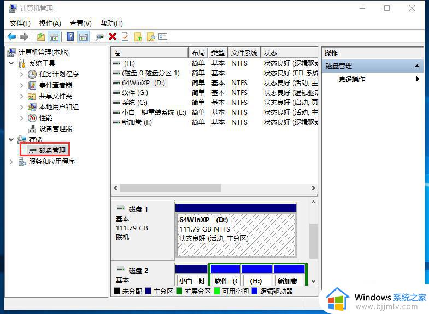Sort by the 类型 column header
The width and height of the screenshot is (429, 314).
pyautogui.click(x=218, y=52)
